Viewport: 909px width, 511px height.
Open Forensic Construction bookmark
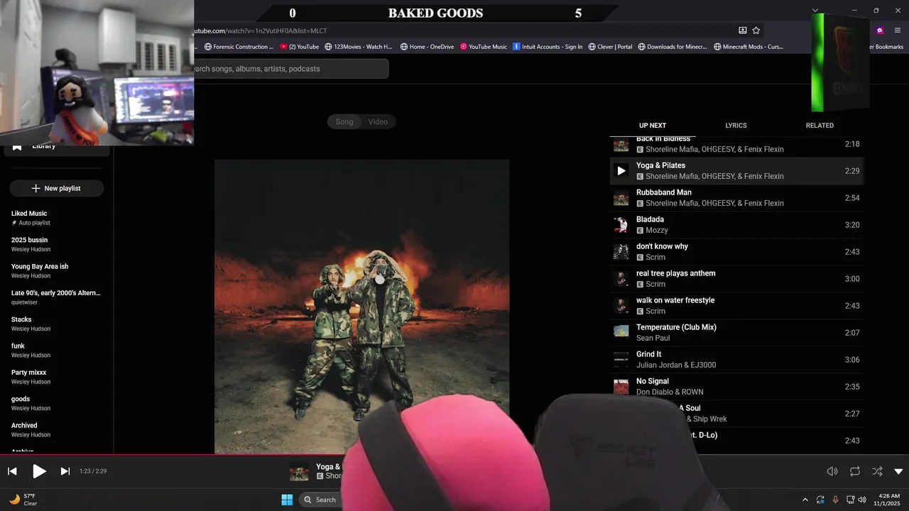[239, 47]
